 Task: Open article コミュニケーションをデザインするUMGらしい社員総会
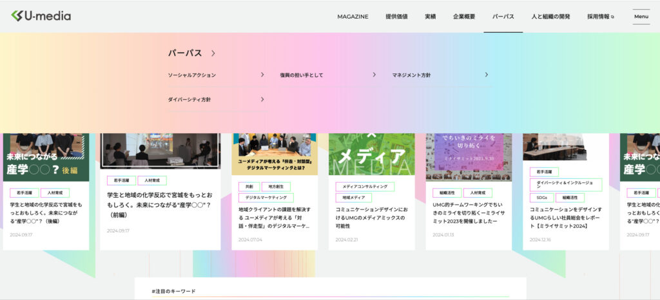[566, 218]
